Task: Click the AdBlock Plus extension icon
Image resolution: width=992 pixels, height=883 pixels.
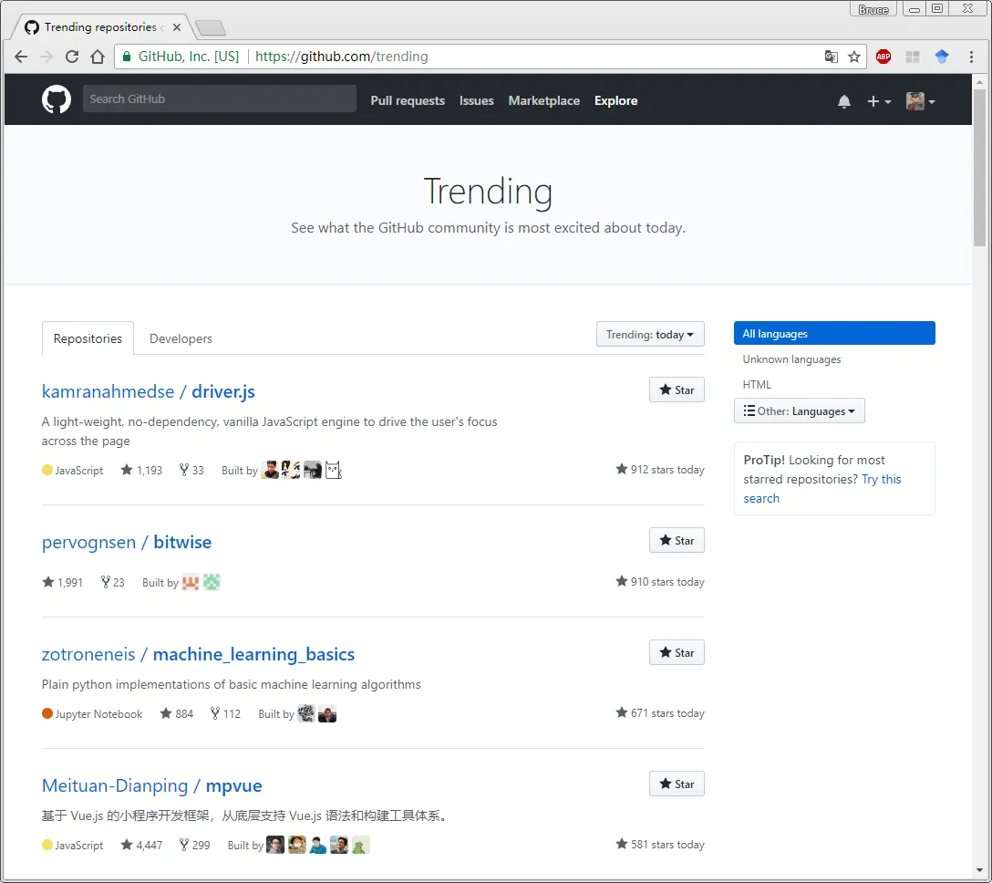Action: (x=883, y=57)
